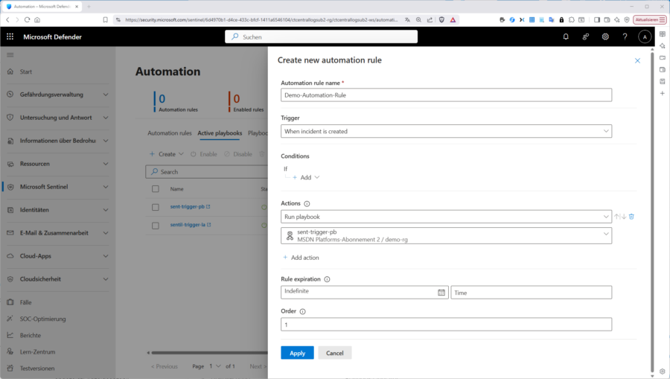
Task: Open the settings gear in header
Action: 605,36
